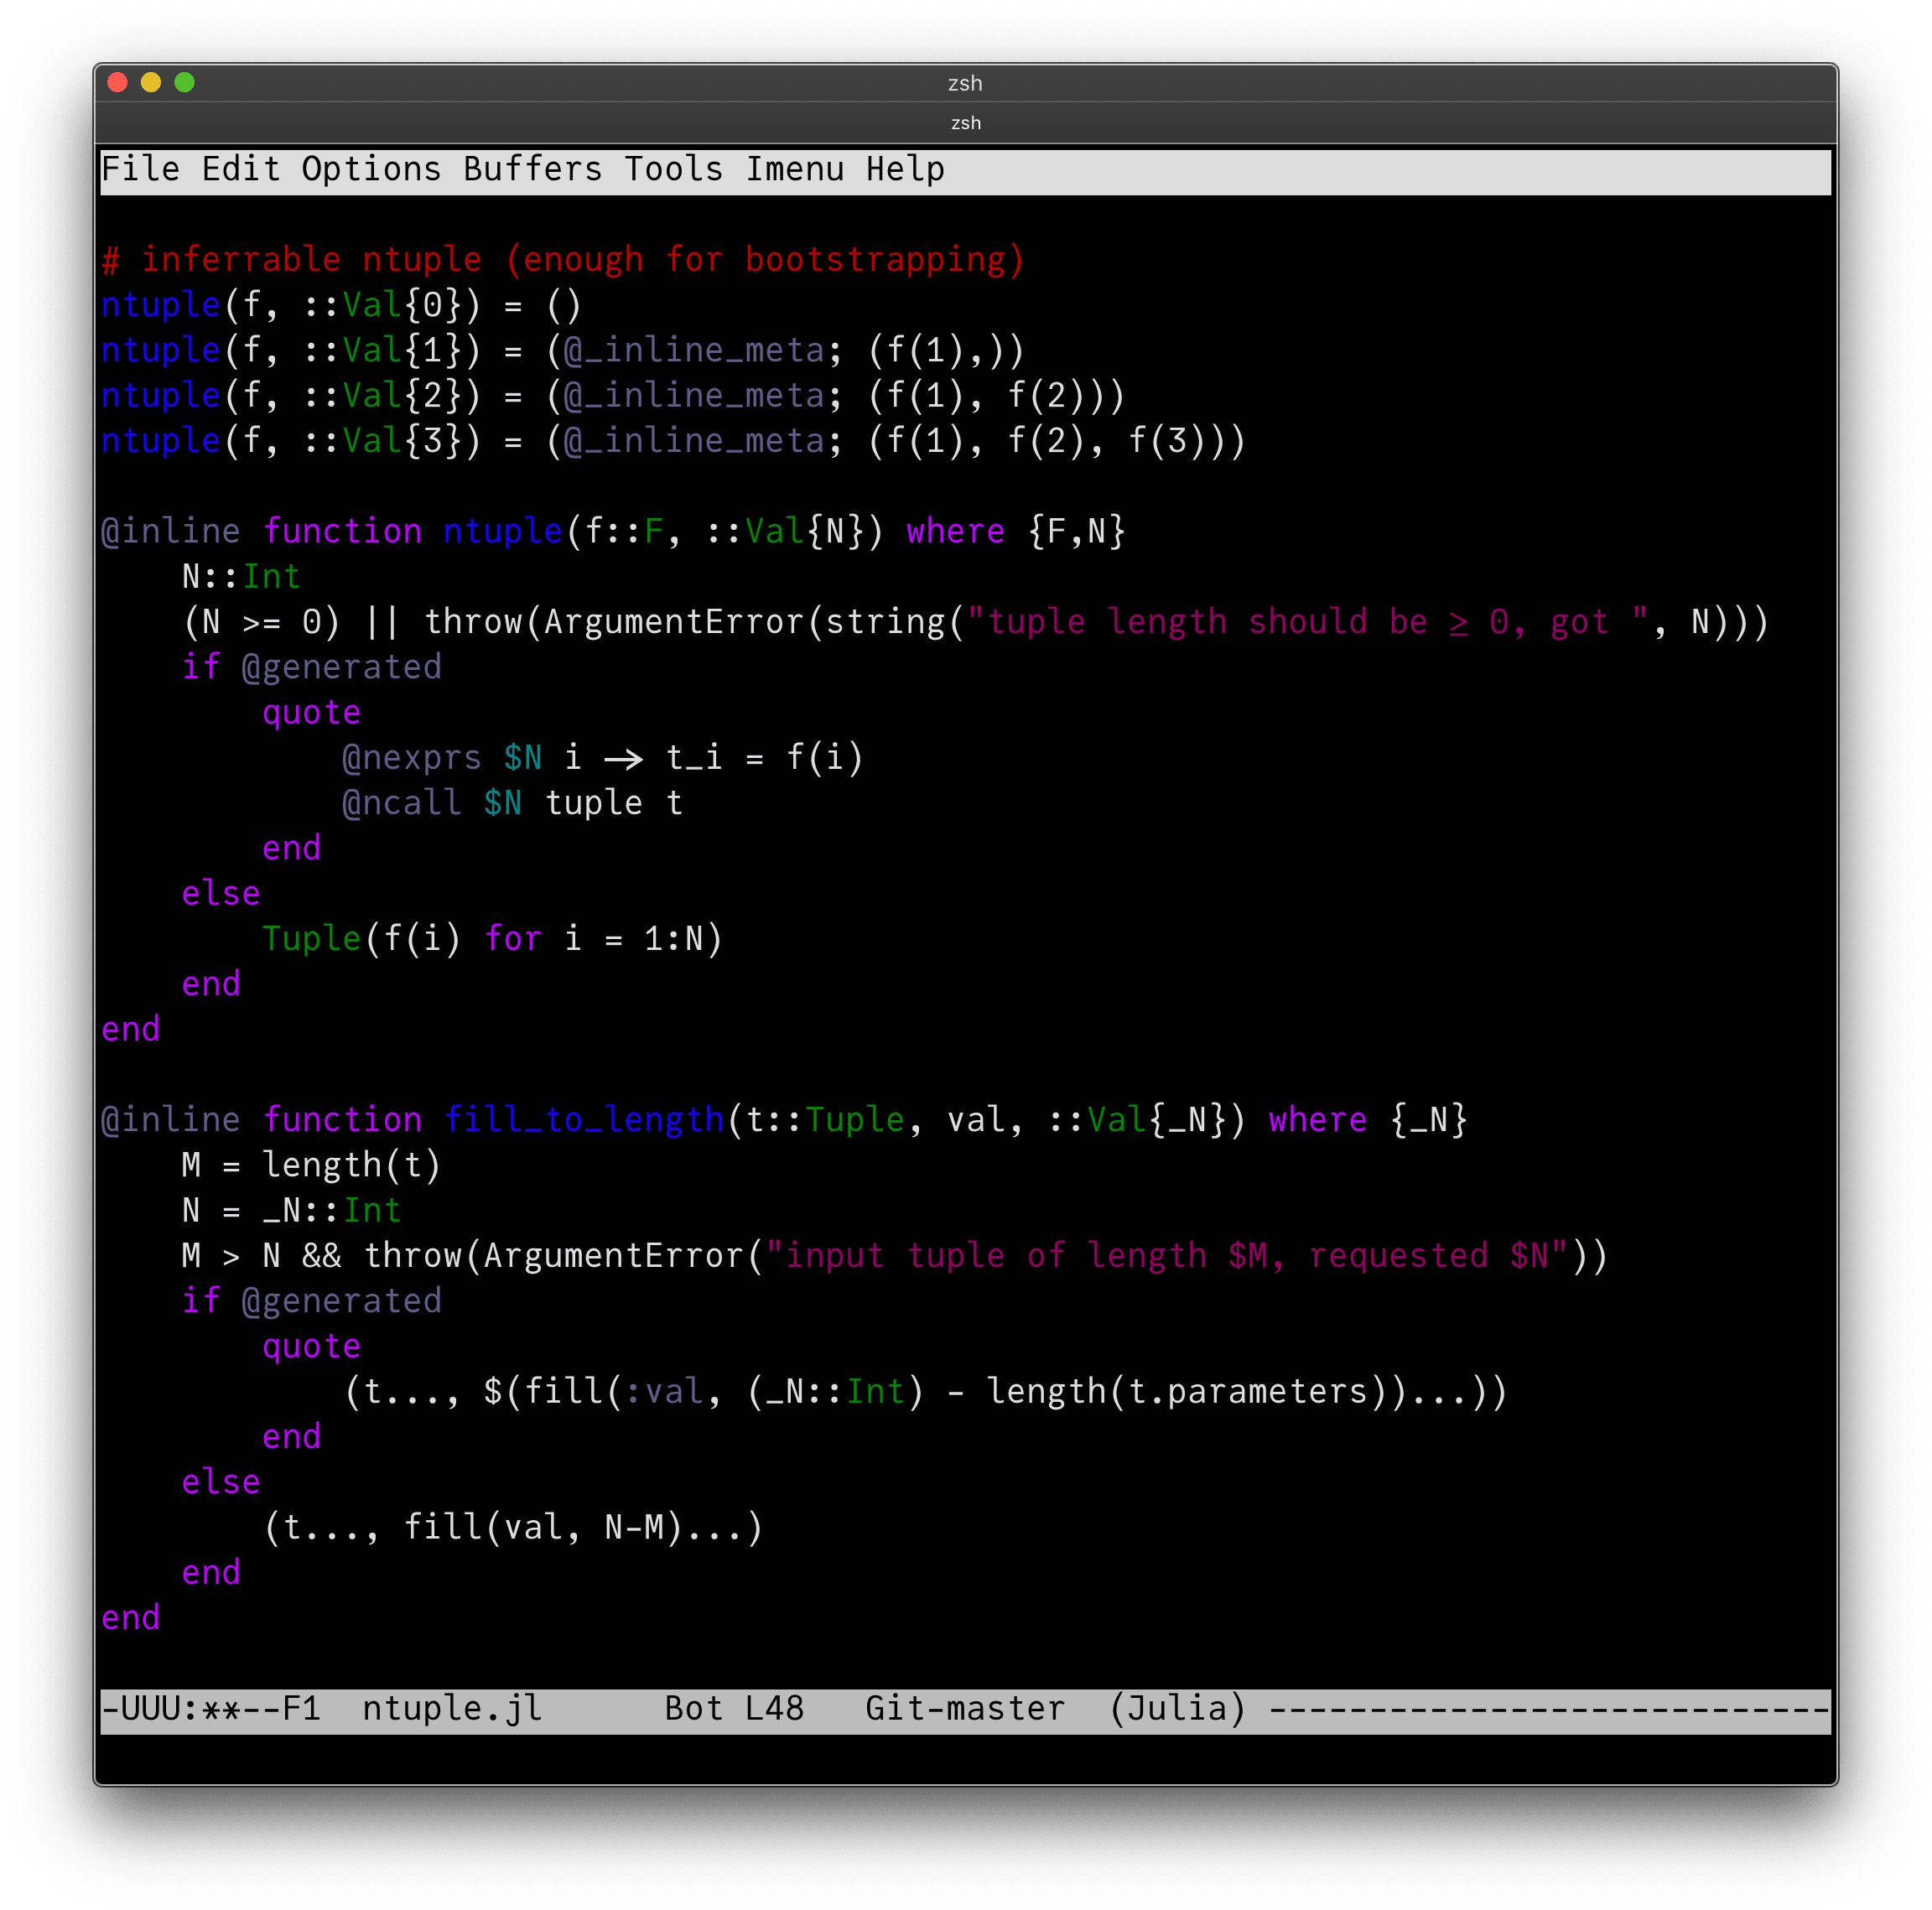Viewport: 1932px width, 1910px height.
Task: Click the ntuple.jl buffer name in mode line
Action: point(452,1708)
